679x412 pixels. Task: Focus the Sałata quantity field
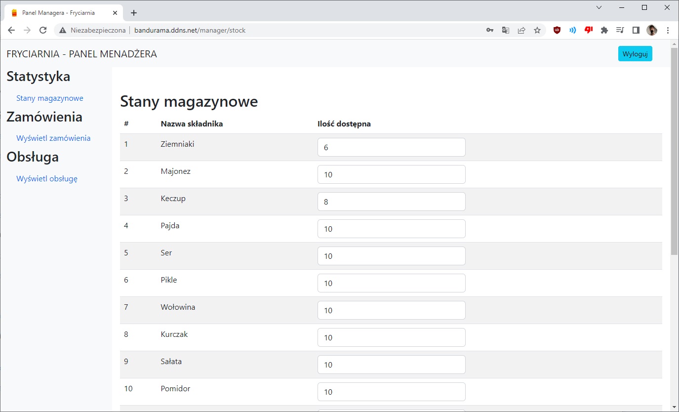pyautogui.click(x=391, y=365)
